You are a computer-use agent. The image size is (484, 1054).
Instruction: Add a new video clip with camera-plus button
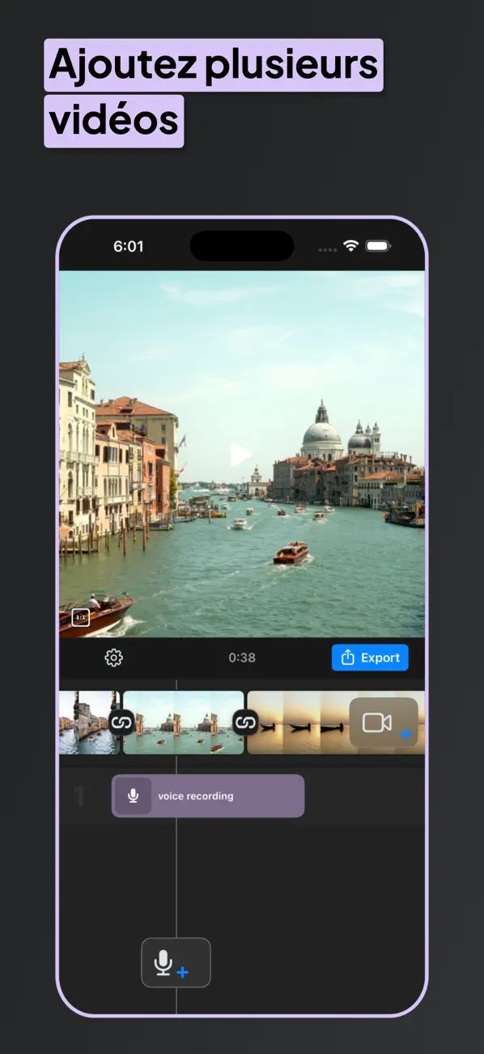(x=384, y=723)
